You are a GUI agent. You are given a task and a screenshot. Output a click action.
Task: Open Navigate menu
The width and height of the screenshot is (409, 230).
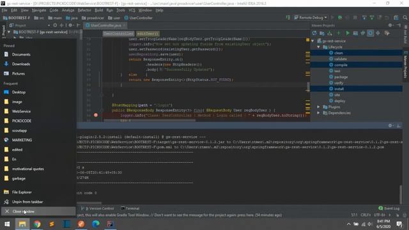pyautogui.click(x=39, y=10)
